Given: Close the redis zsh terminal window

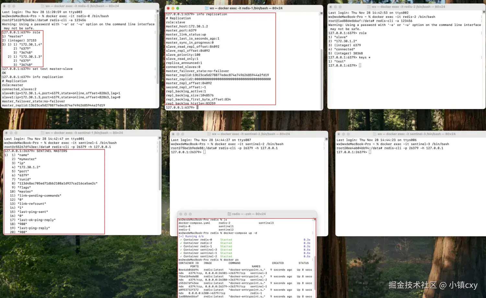Looking at the screenshot, I should pyautogui.click(x=181, y=214).
